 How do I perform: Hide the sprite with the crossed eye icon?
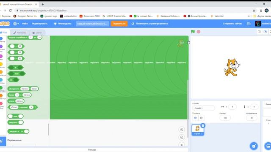tap(201, 118)
